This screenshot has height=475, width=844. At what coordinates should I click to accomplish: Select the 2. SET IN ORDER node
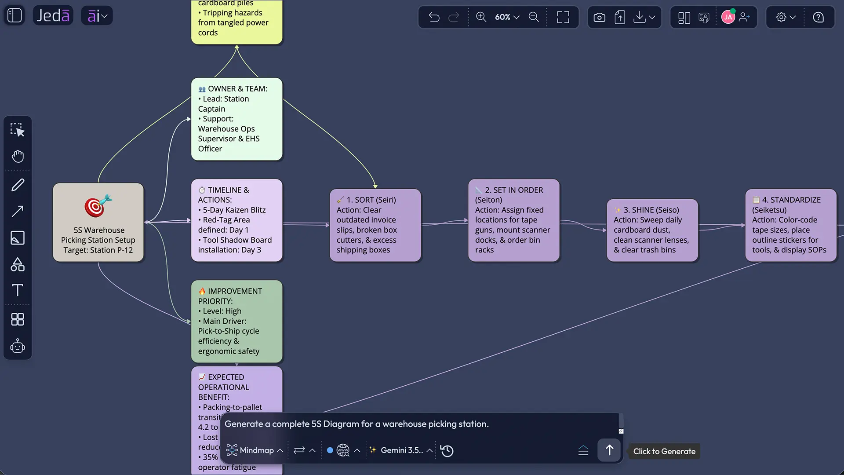(514, 220)
